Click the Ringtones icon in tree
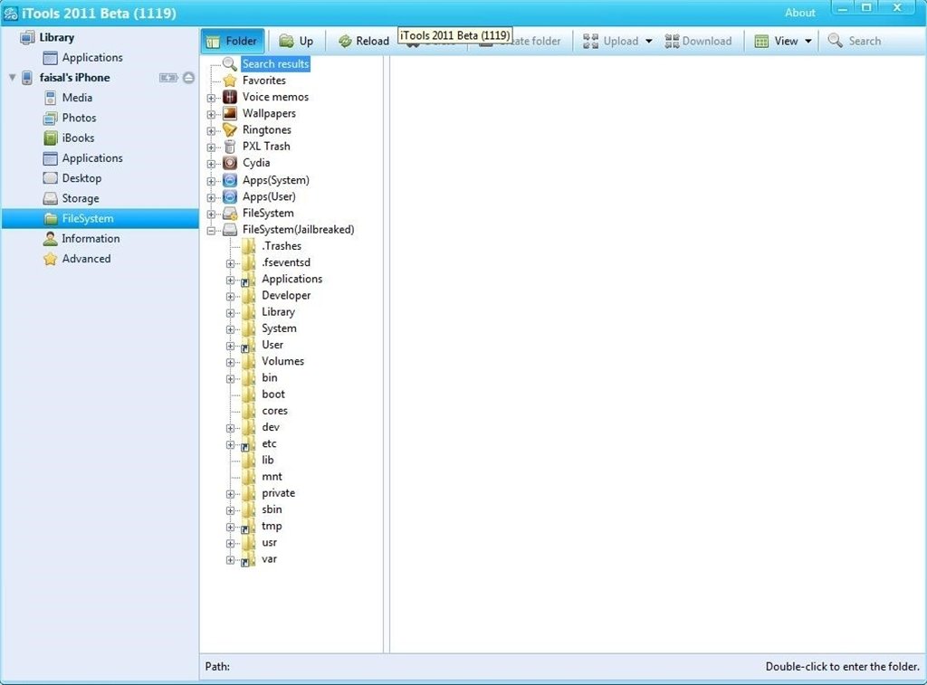The image size is (927, 685). [230, 130]
